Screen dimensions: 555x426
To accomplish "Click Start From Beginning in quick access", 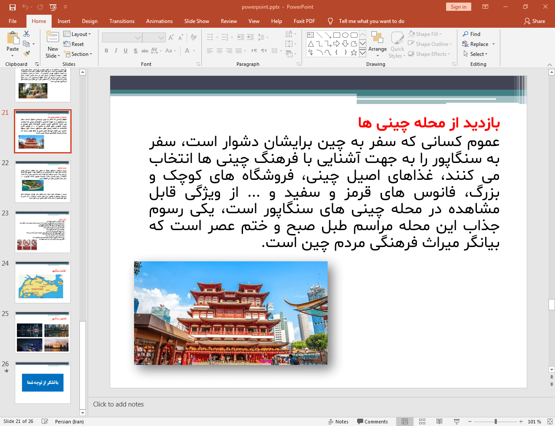I will (53, 7).
